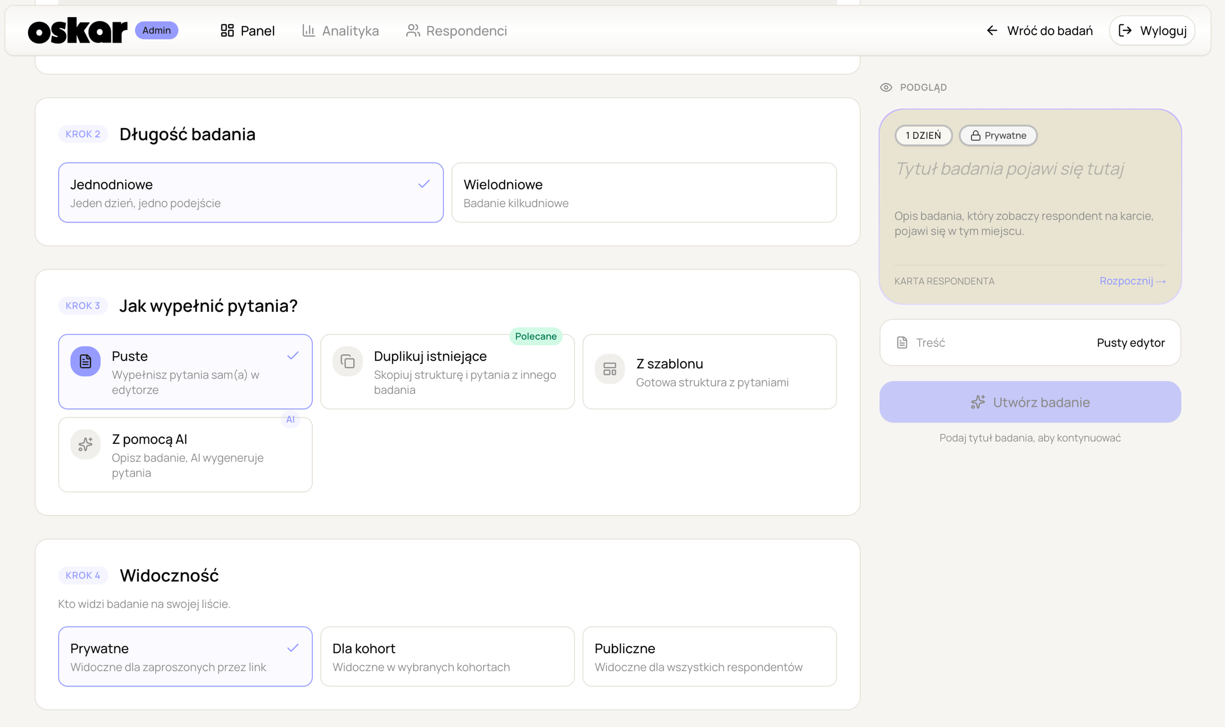The width and height of the screenshot is (1225, 727).
Task: Click the sparkle icon on Z pomocą AI
Action: tap(85, 444)
